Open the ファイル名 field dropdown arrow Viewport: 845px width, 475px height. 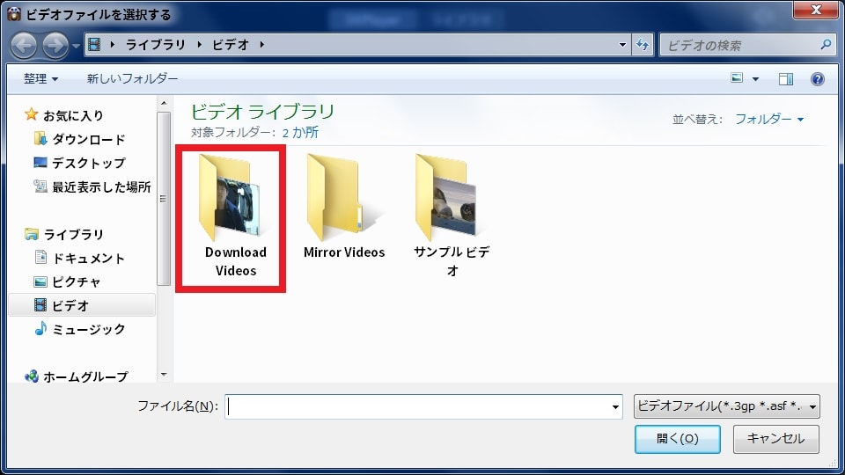pyautogui.click(x=615, y=407)
